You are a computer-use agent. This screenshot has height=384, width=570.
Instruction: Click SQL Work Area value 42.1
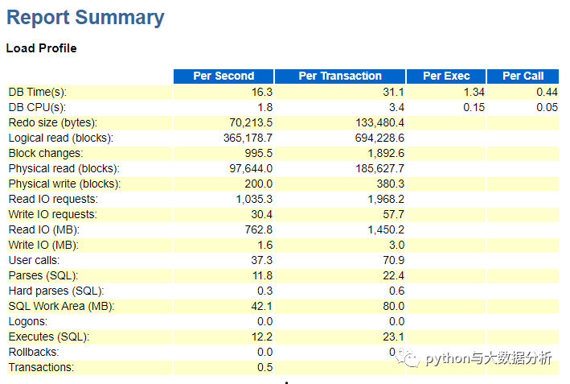tap(262, 306)
